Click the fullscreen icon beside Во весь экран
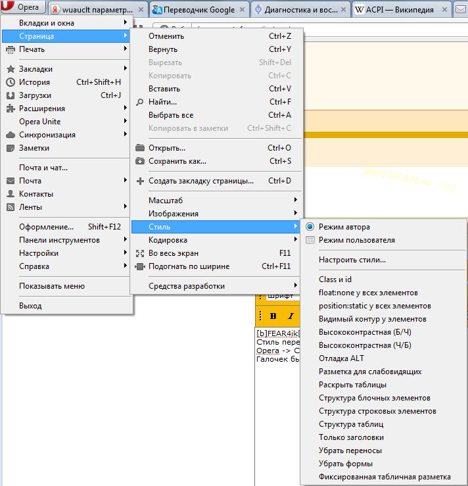The image size is (468, 486). [x=140, y=254]
